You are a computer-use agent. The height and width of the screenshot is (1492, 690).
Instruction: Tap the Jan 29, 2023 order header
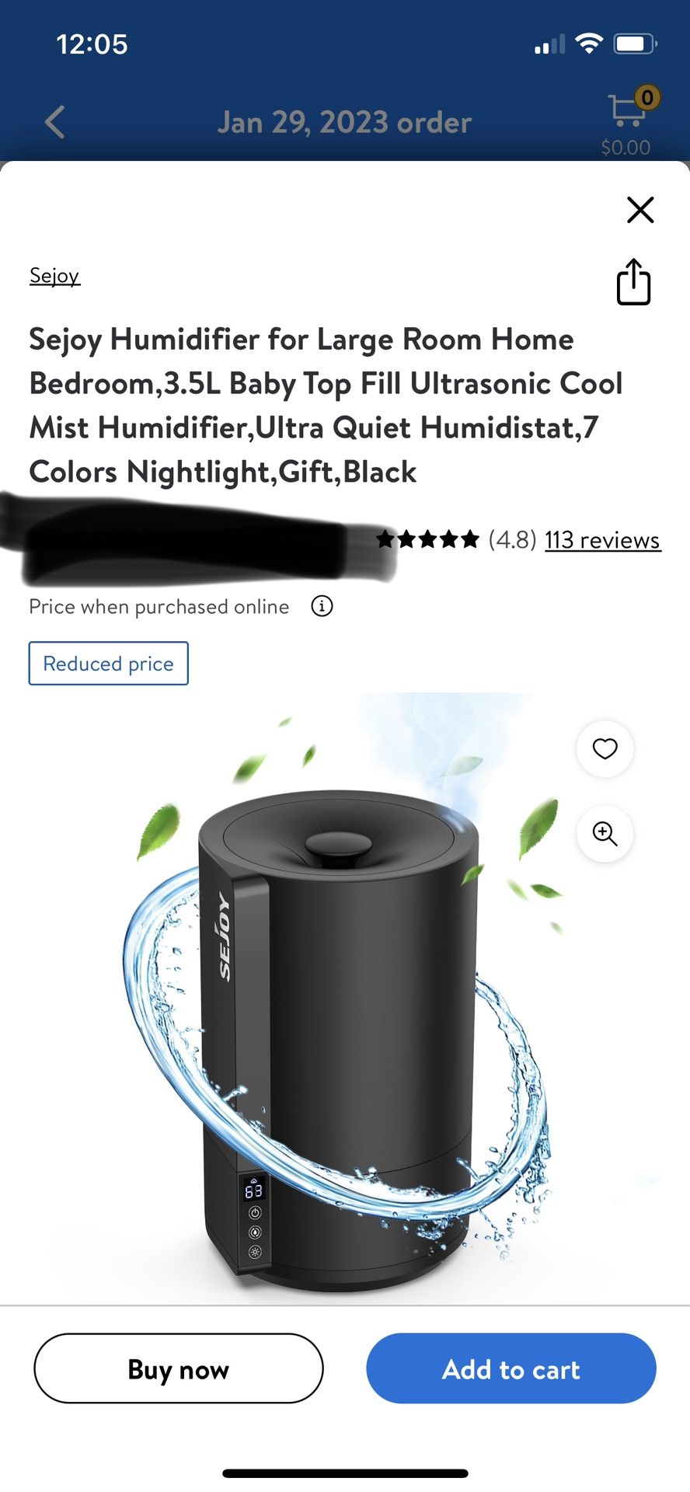pos(344,123)
